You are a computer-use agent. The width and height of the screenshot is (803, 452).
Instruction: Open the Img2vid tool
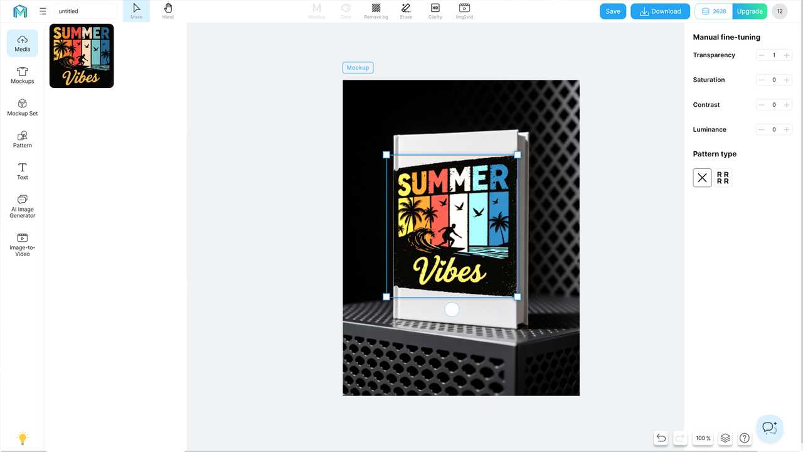point(464,11)
